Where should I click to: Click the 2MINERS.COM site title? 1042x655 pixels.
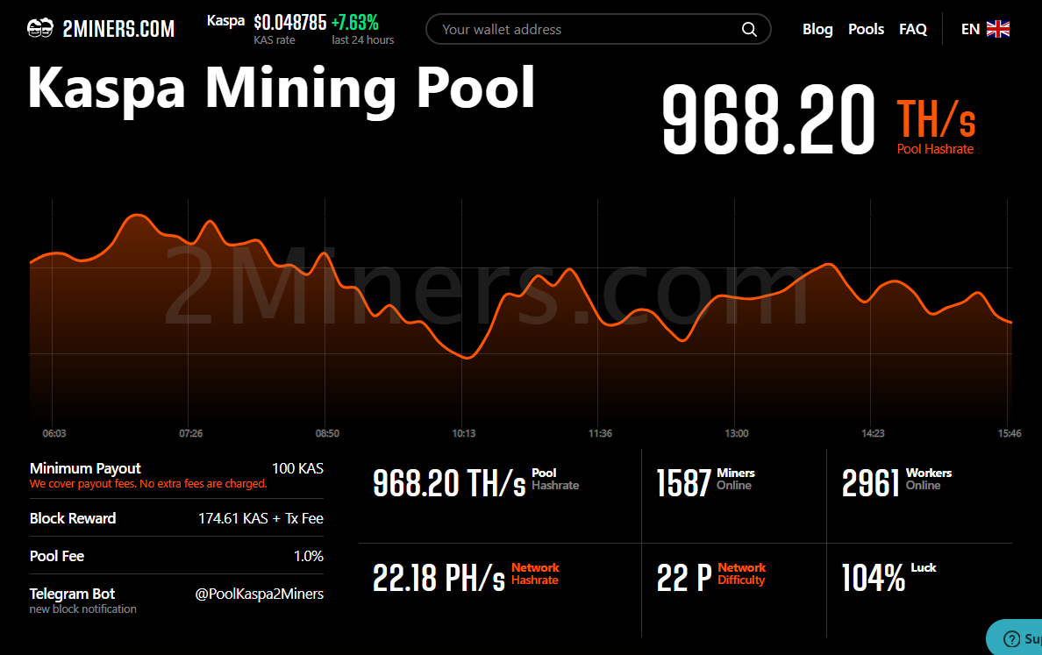pos(118,29)
